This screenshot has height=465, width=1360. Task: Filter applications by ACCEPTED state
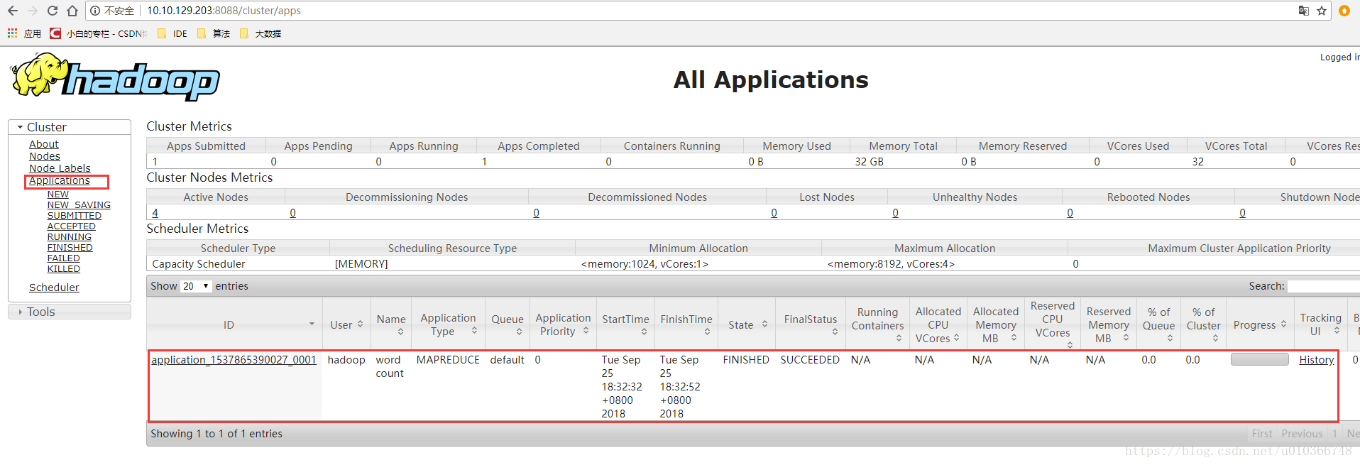click(x=72, y=226)
